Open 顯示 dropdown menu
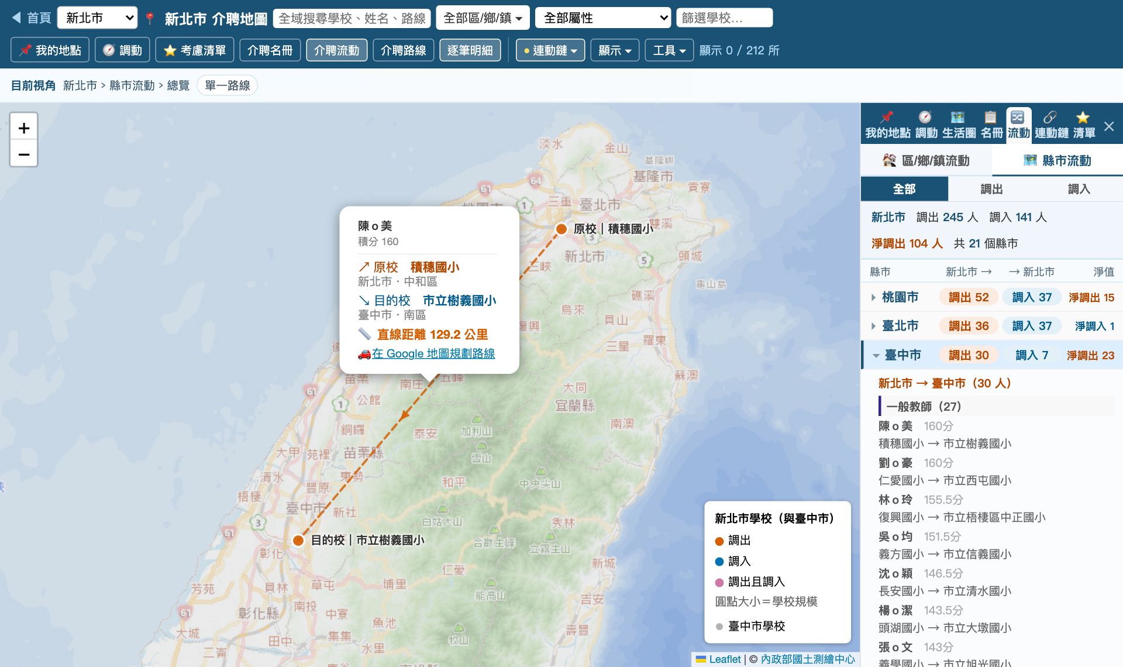The width and height of the screenshot is (1123, 667). tap(615, 50)
